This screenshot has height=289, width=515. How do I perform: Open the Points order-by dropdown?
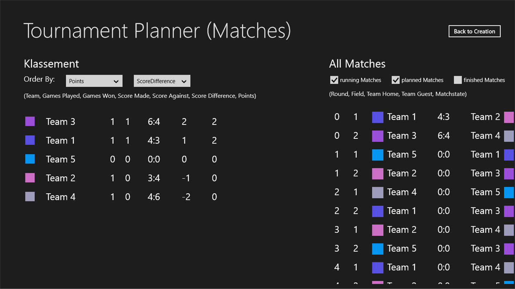coord(94,81)
